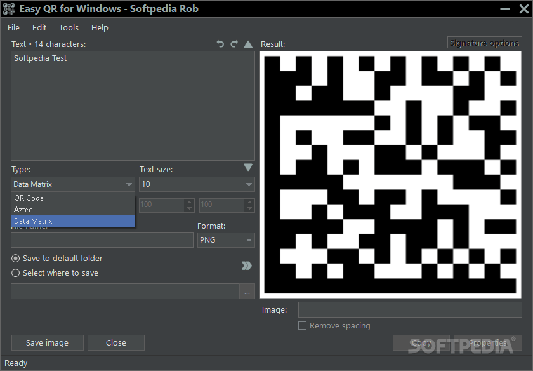The image size is (533, 371).
Task: Click the down triangle below text box
Action: click(x=249, y=167)
